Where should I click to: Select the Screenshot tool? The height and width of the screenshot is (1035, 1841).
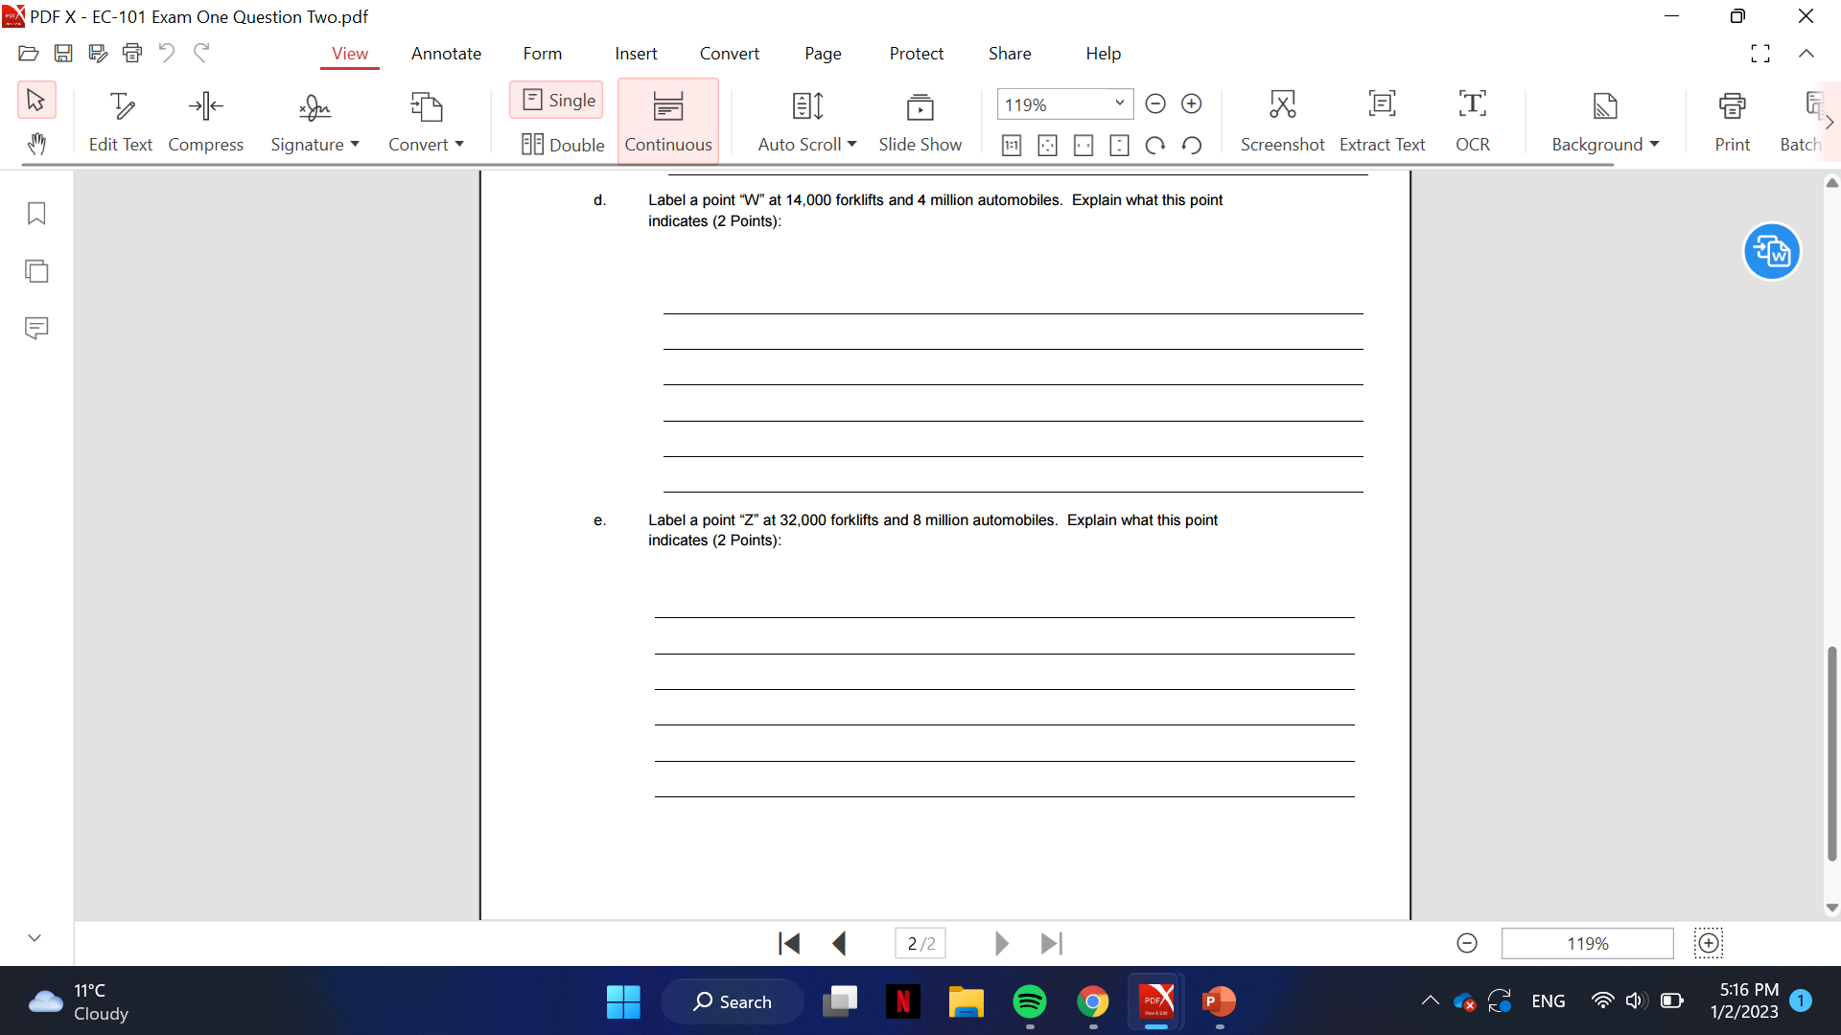click(x=1283, y=119)
